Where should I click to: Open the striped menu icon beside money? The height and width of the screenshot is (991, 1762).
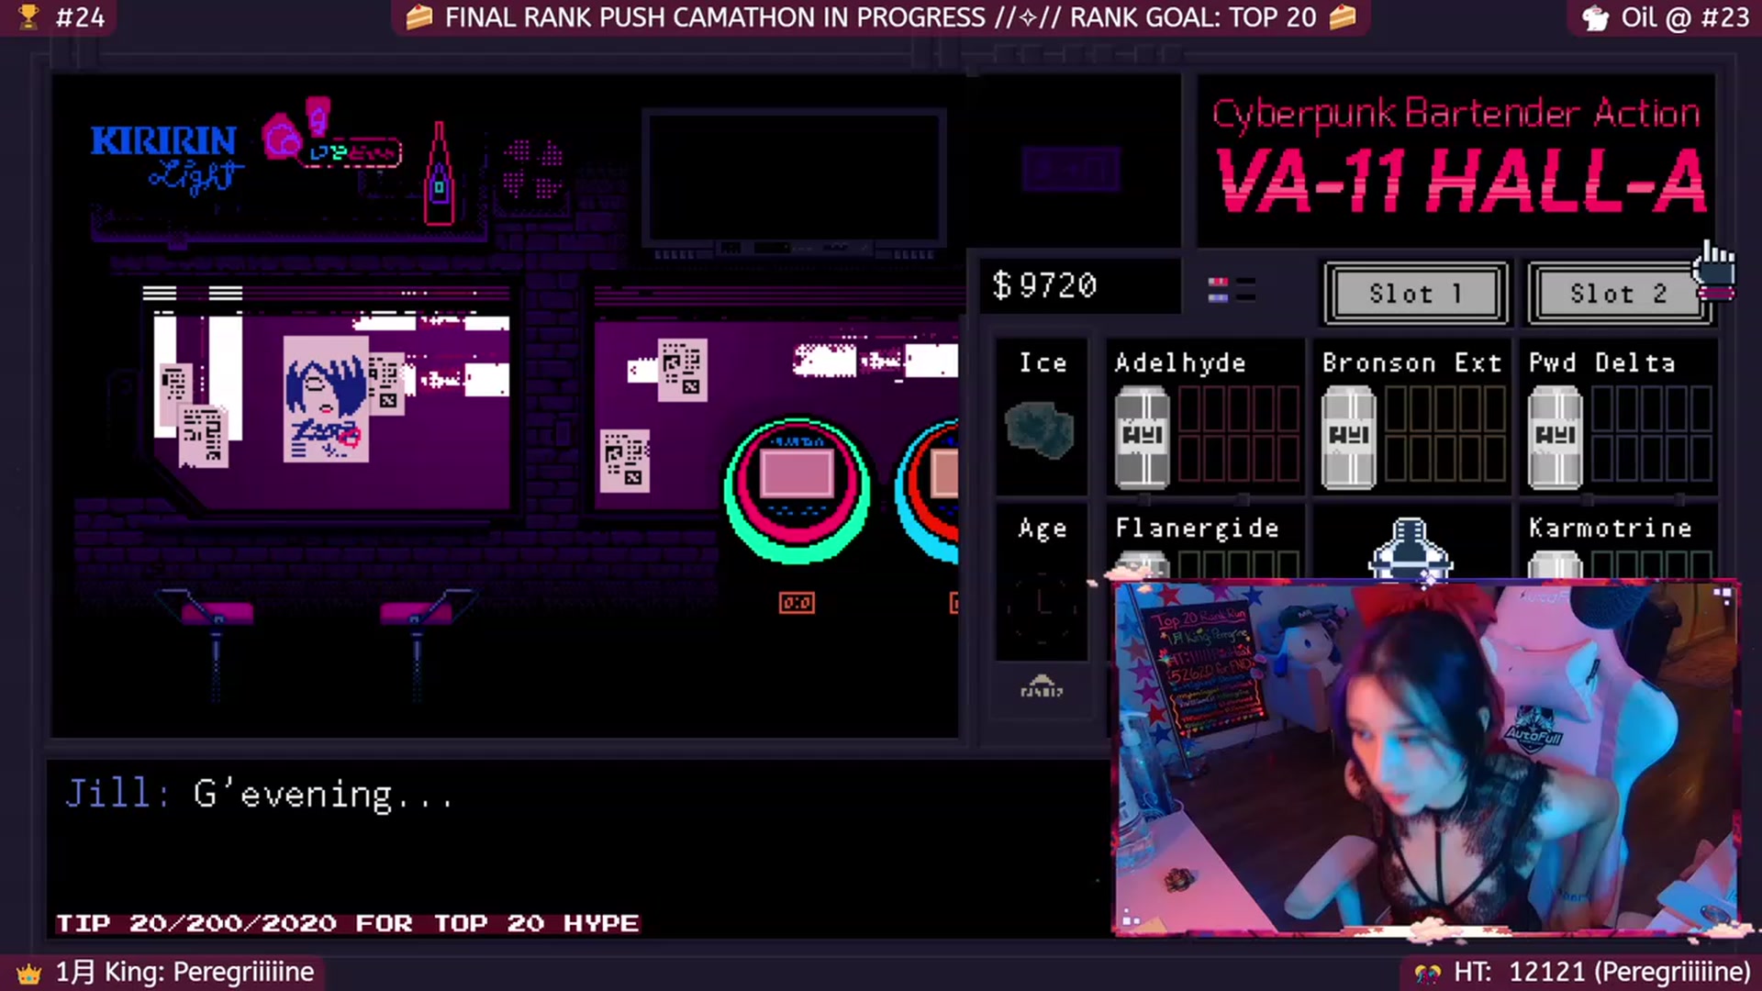pos(1232,289)
